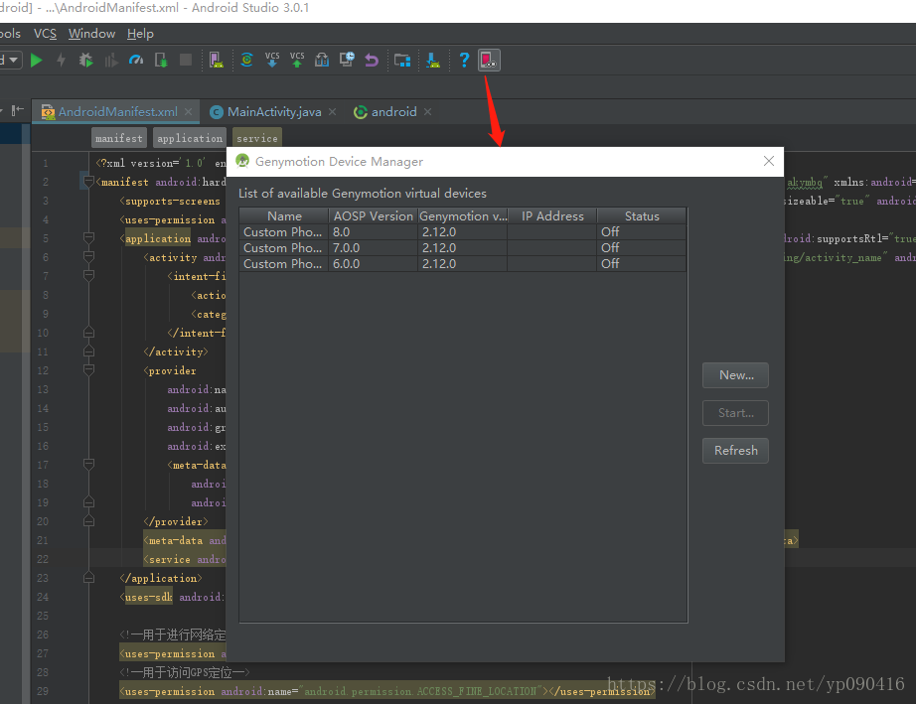Click the 8.0 AOSP version cell

click(x=374, y=231)
